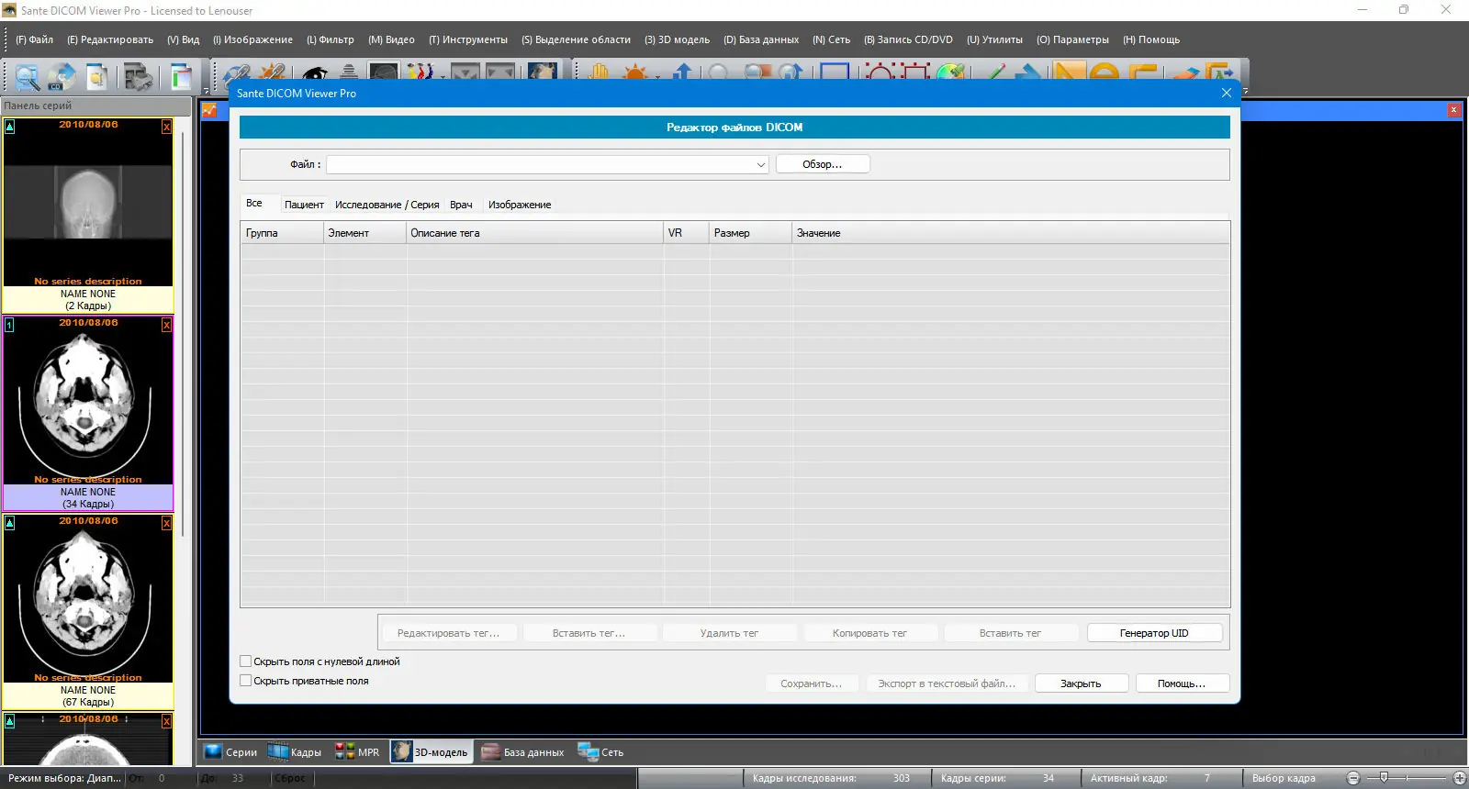
Task: Enable Скрыть приватные поля checkbox
Action: click(245, 681)
